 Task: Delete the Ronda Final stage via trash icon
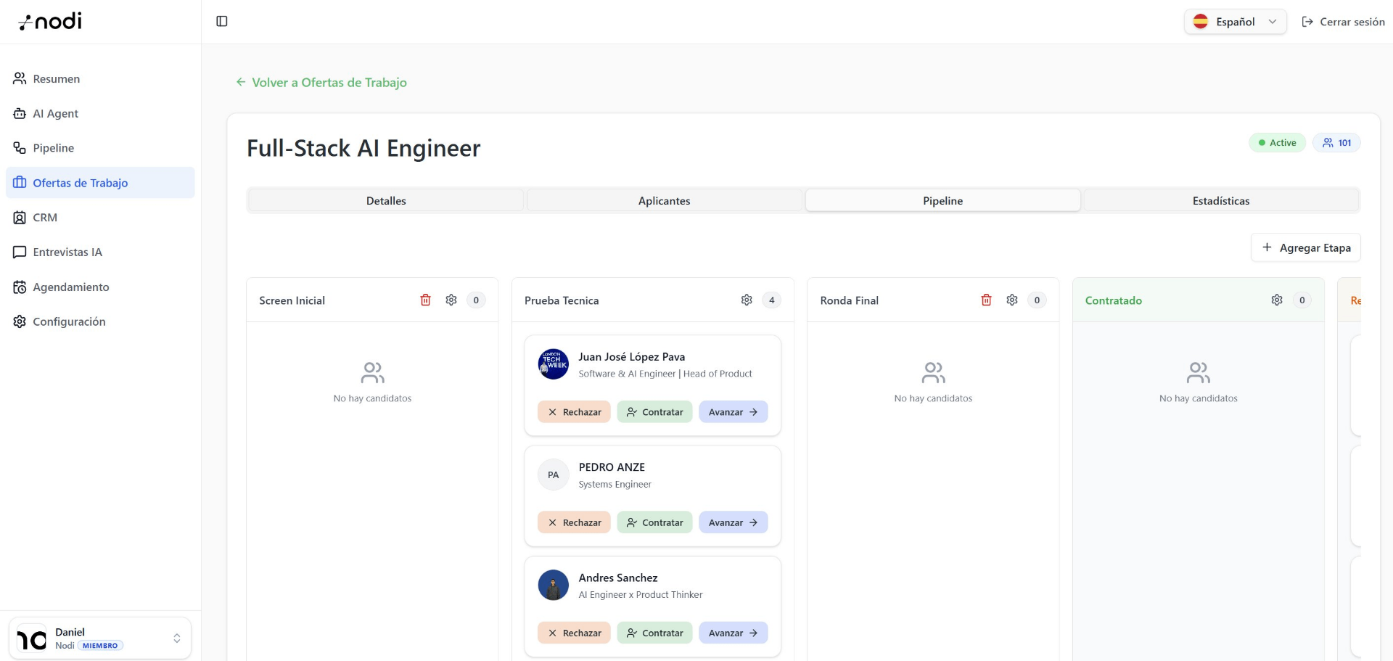(987, 300)
